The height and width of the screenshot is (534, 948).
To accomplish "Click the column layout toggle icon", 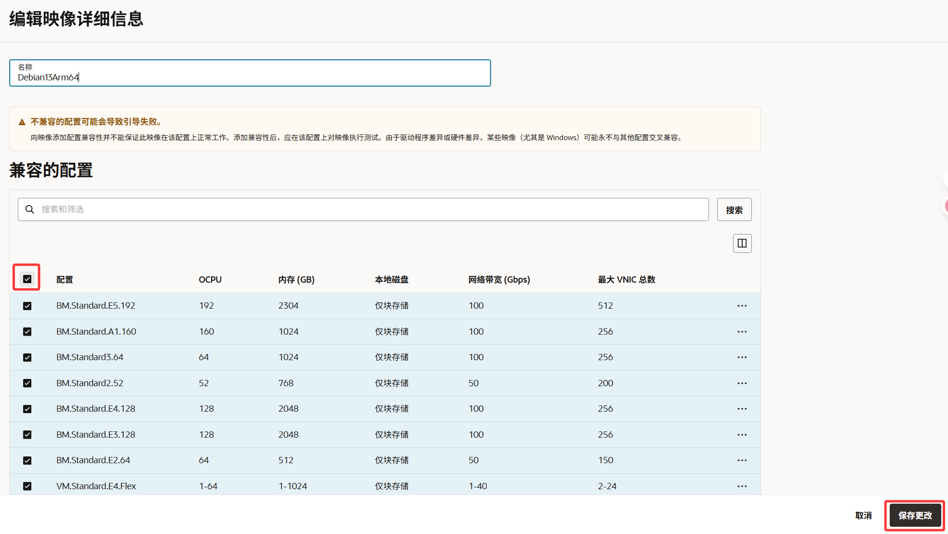I will pos(742,243).
